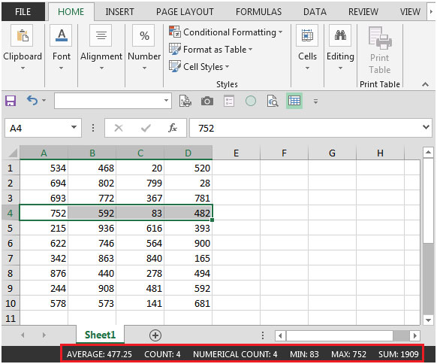Screen dimensions: 437x364
Task: Switch to the FORMULAS tab
Action: (258, 12)
